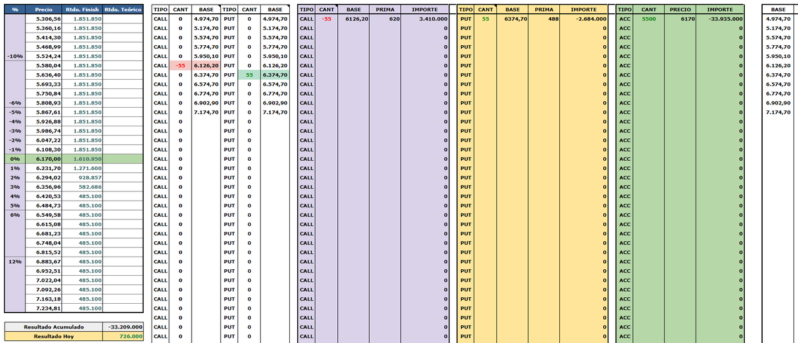Select the 12% percentage cell
The width and height of the screenshot is (798, 343).
click(15, 261)
